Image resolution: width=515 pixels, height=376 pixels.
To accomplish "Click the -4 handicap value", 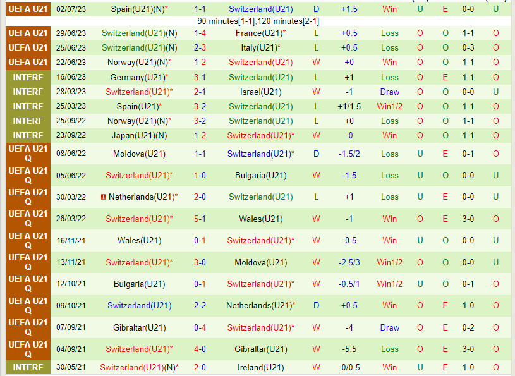I will tap(349, 327).
